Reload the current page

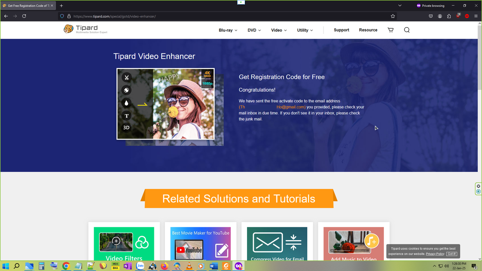[24, 16]
